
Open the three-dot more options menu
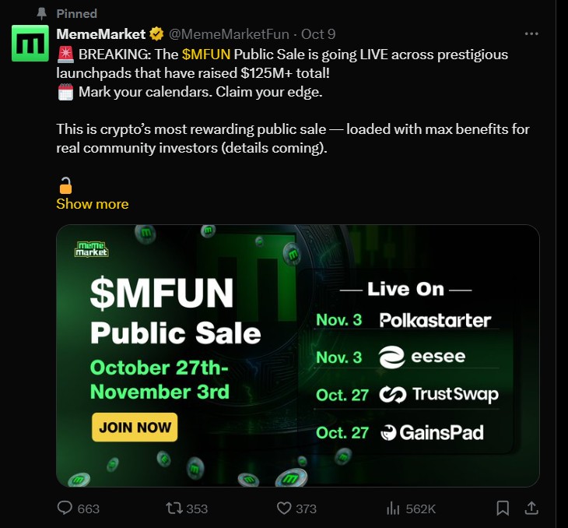pyautogui.click(x=531, y=34)
